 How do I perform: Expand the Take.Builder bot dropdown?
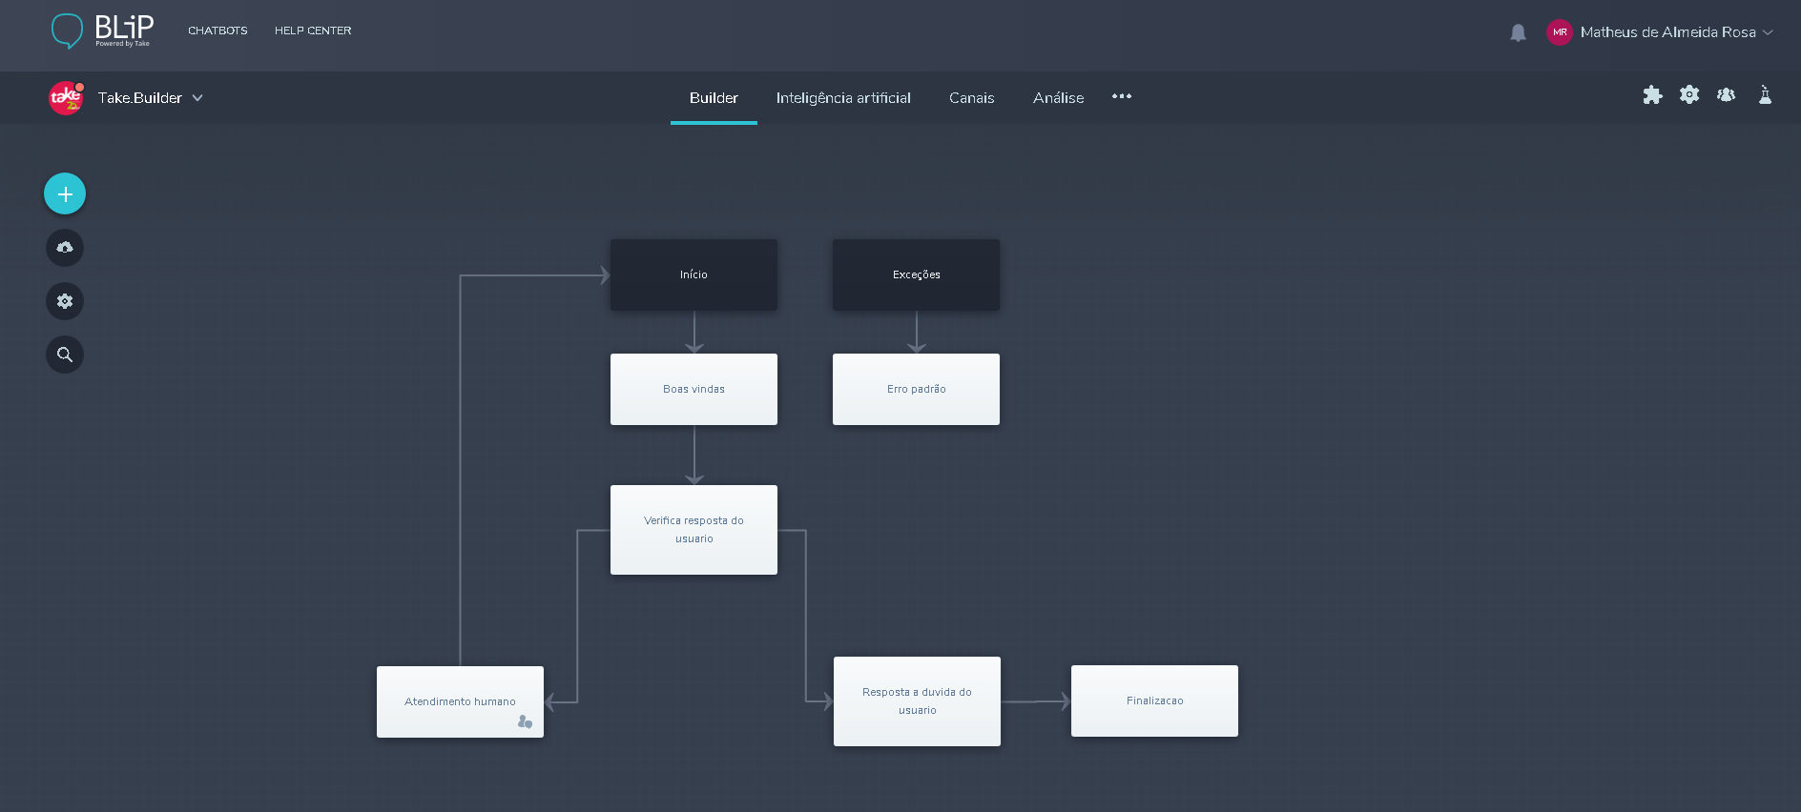pos(197,97)
